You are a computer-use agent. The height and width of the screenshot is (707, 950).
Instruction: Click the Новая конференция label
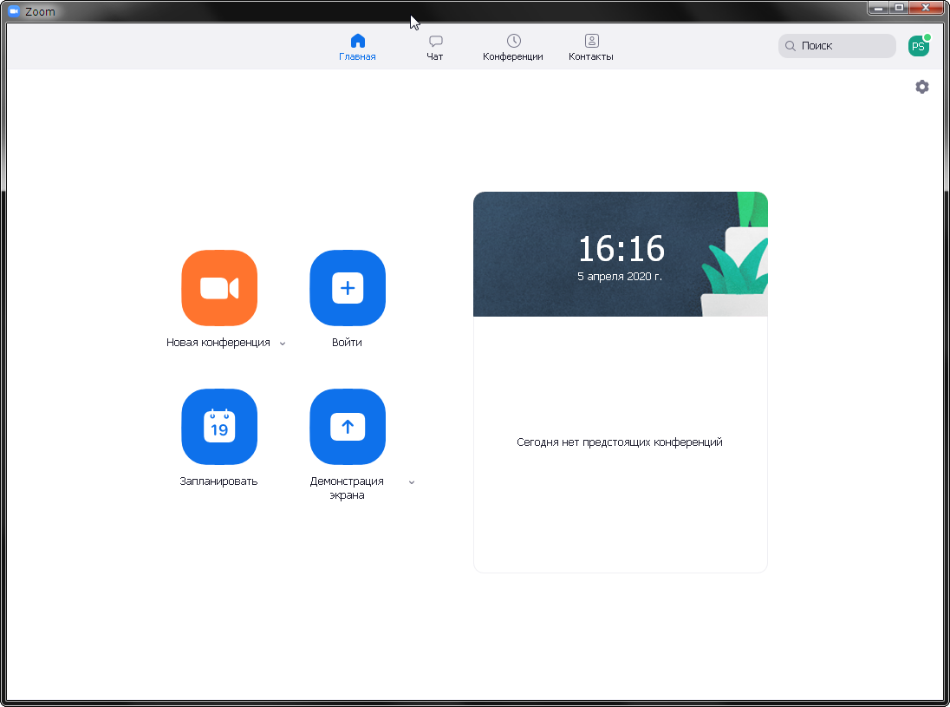pyautogui.click(x=218, y=343)
